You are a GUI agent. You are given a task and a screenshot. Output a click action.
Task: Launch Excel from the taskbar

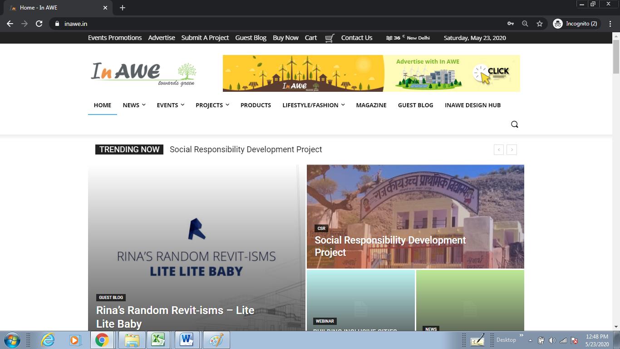[x=158, y=340]
